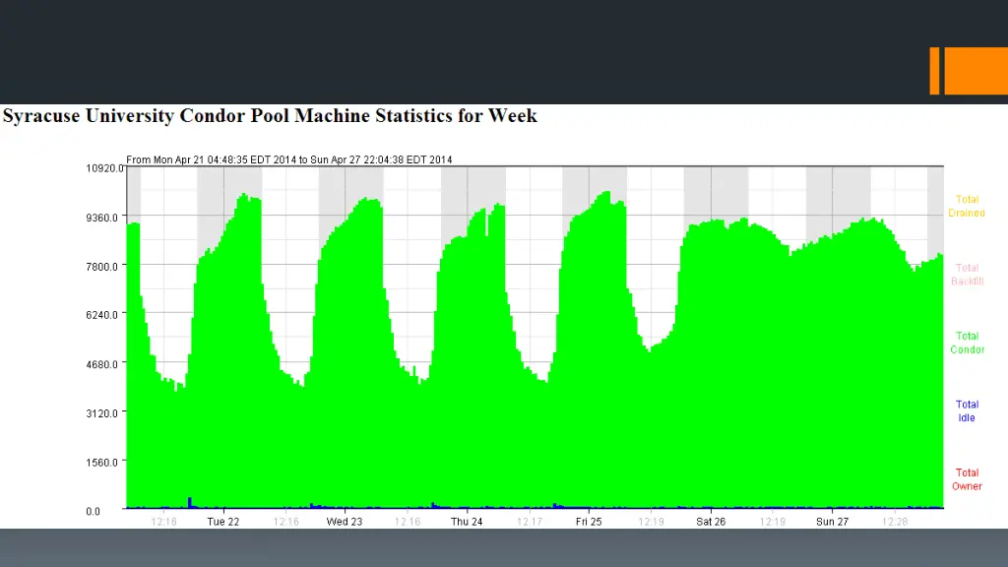Select the "Total Condor" legend label

[x=967, y=343]
